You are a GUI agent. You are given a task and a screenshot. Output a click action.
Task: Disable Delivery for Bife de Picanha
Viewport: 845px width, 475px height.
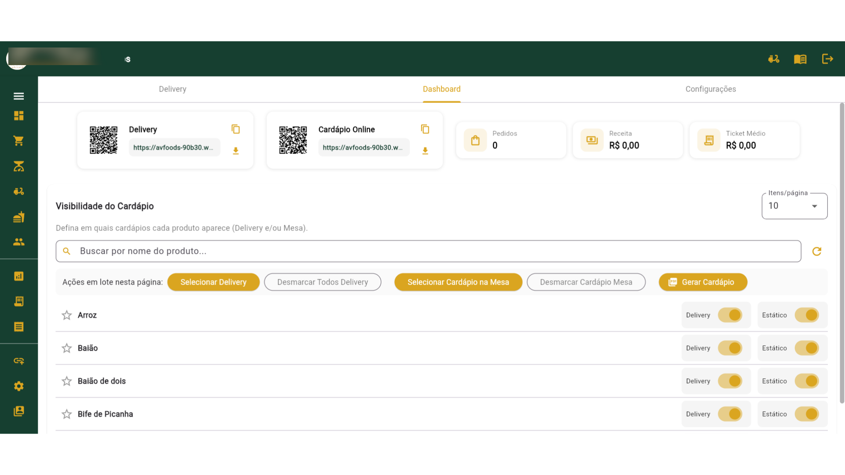tap(730, 414)
